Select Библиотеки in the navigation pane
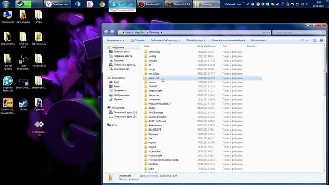The width and height of the screenshot is (329, 185). (118, 78)
